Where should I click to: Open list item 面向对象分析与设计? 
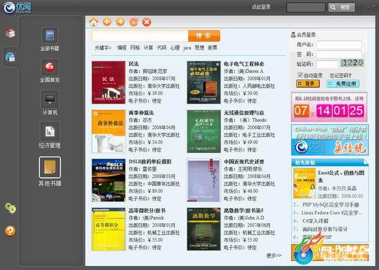click(x=325, y=229)
